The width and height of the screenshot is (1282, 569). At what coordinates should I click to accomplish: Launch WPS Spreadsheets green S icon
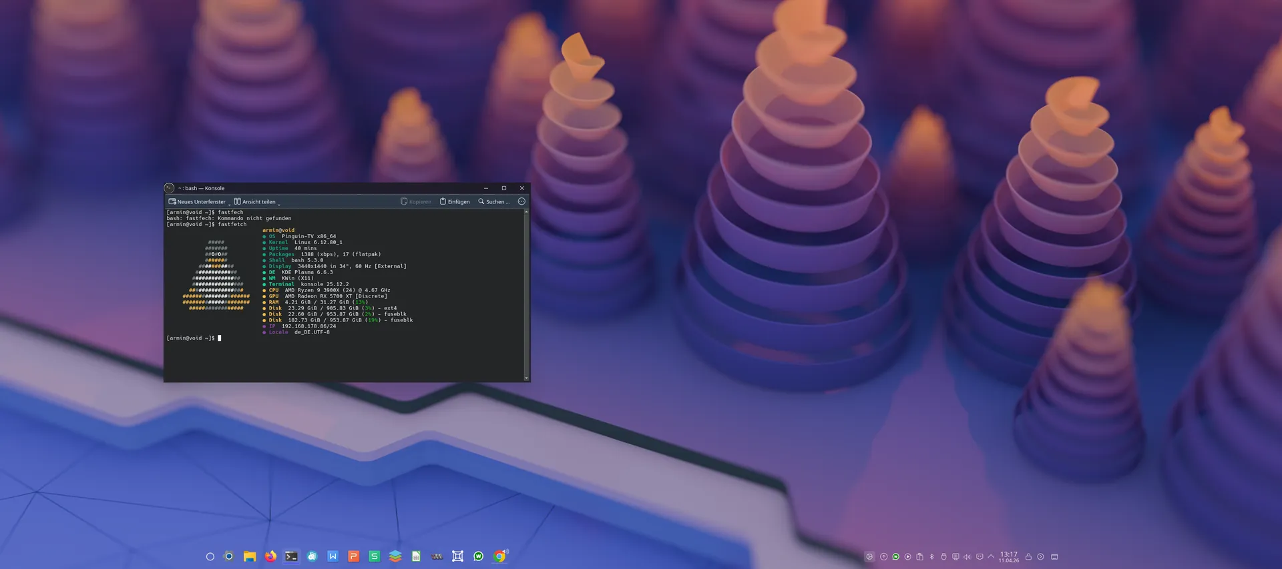click(375, 556)
